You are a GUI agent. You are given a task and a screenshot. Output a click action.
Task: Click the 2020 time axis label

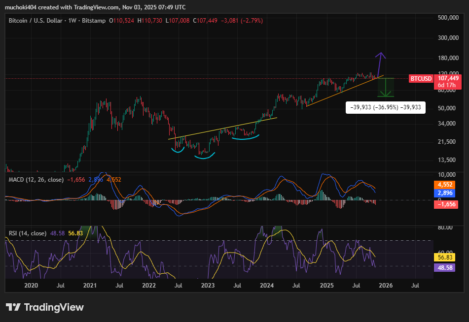point(31,286)
